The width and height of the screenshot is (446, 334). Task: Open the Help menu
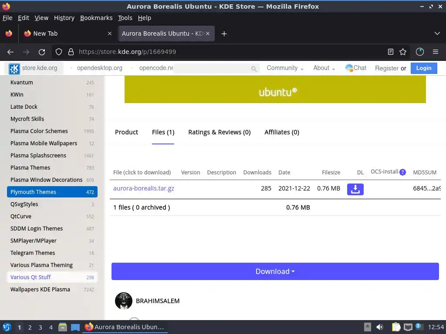(145, 18)
